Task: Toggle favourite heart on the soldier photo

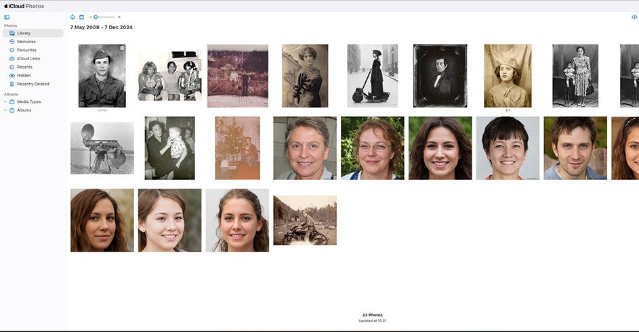Action: pyautogui.click(x=81, y=104)
